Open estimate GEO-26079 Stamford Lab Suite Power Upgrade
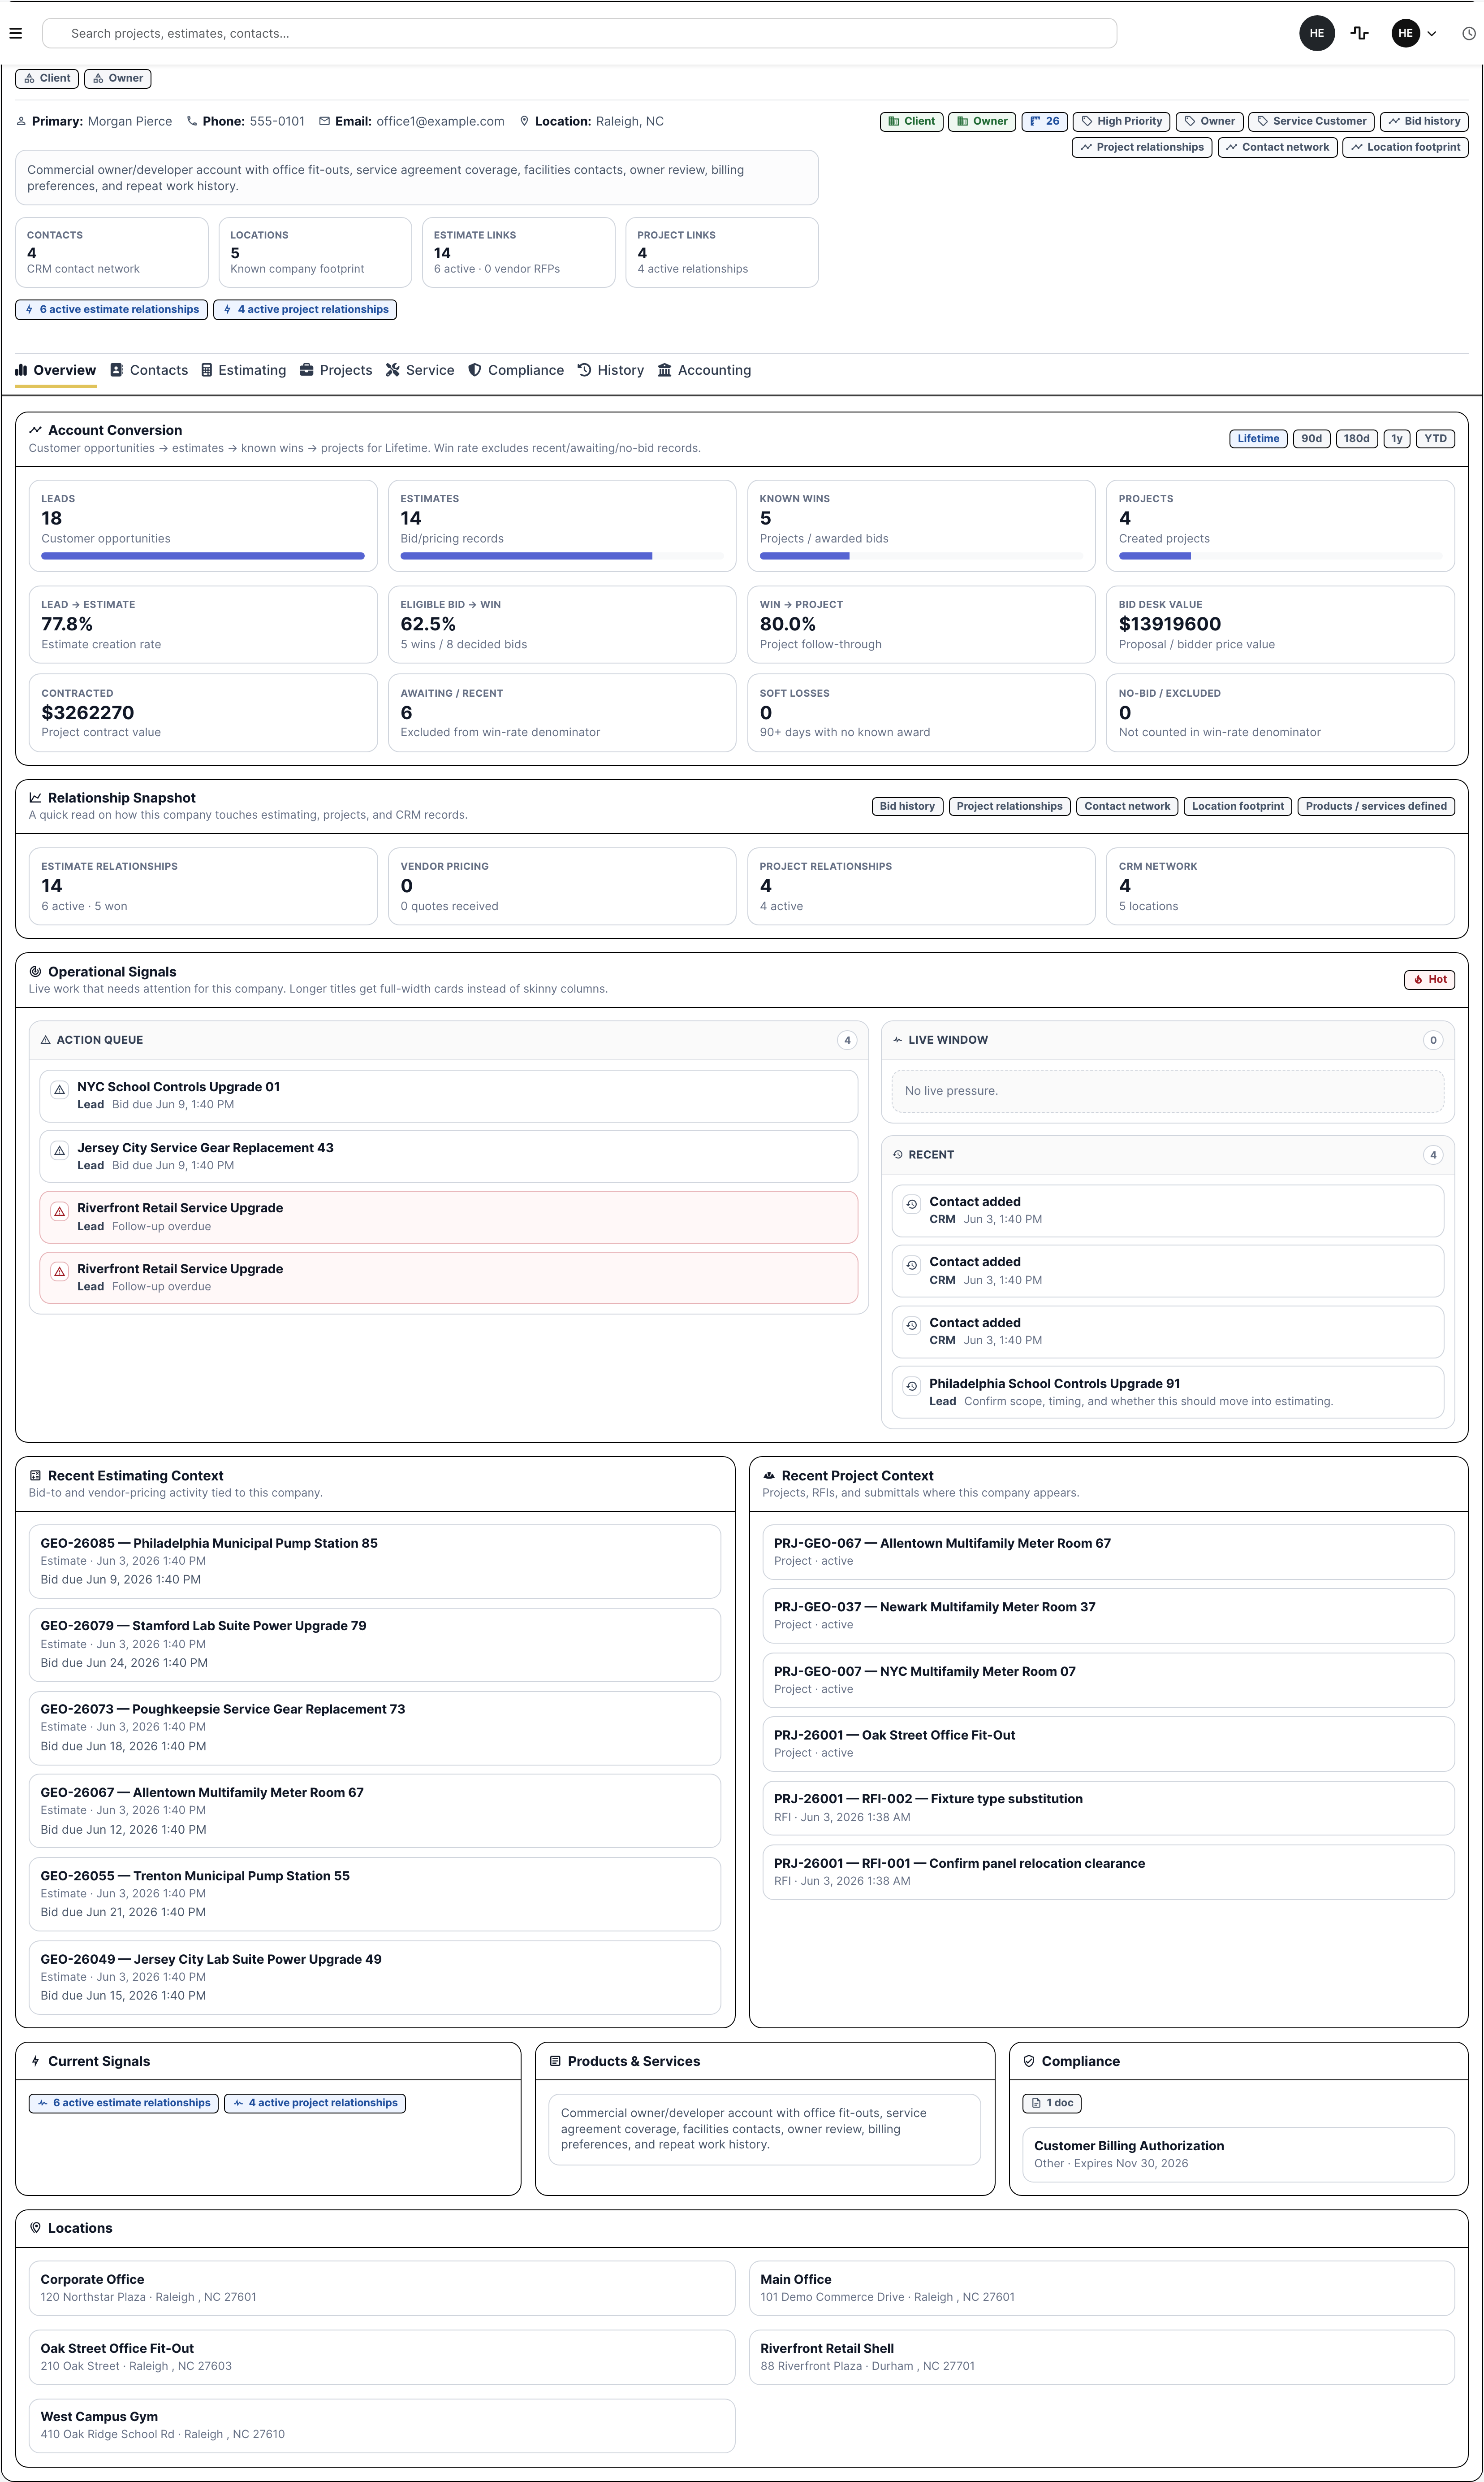Screen dimensions: 1484x2482 374,1645
